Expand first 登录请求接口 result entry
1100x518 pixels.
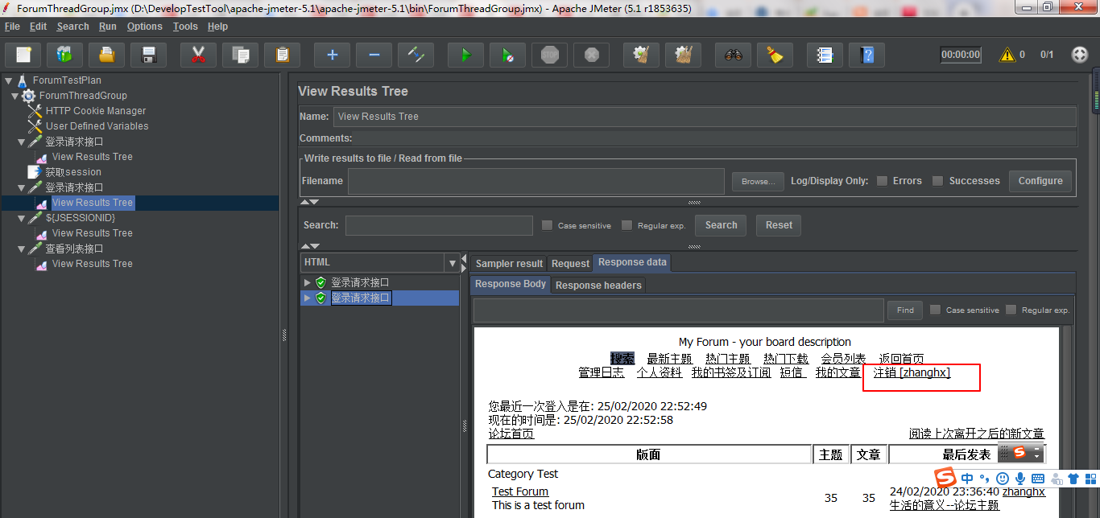(x=307, y=282)
